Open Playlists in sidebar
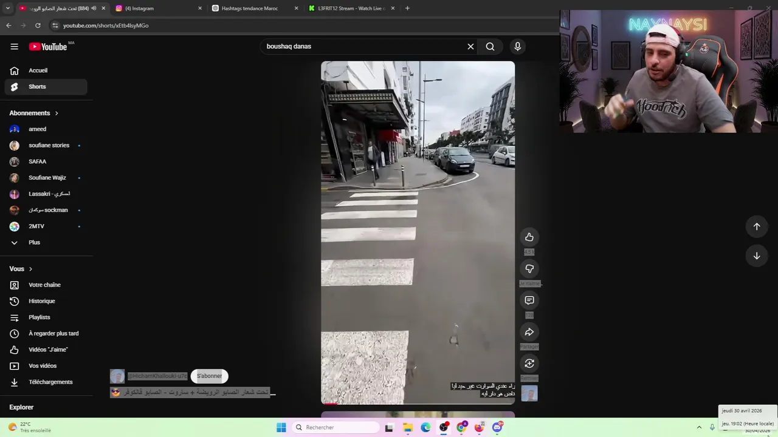778x437 pixels. (x=46, y=317)
